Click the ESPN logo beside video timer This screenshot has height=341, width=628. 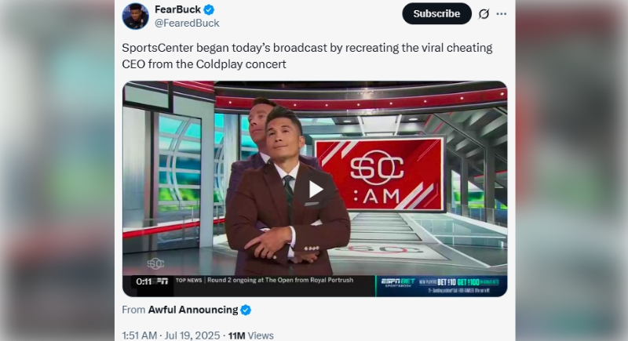point(162,281)
